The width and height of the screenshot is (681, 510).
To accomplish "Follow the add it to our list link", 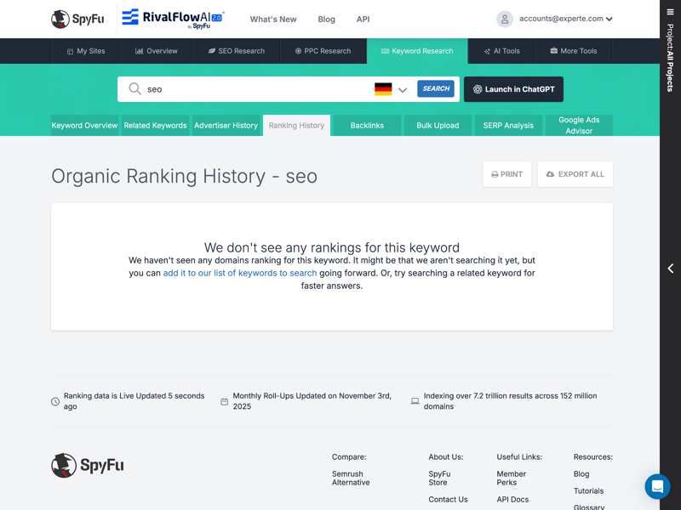I will (240, 274).
